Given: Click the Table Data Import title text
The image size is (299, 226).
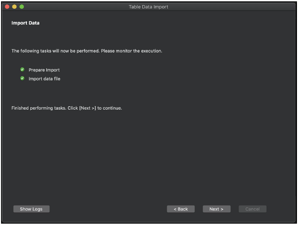Looking at the screenshot, I should coord(148,7).
